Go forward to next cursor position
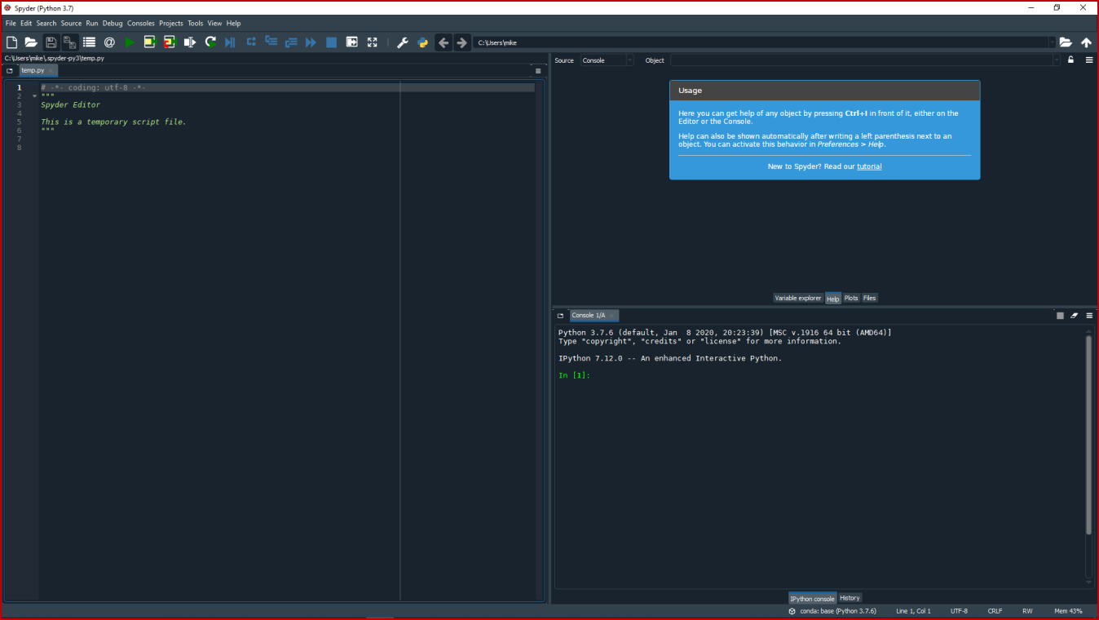Image resolution: width=1099 pixels, height=620 pixels. point(461,42)
